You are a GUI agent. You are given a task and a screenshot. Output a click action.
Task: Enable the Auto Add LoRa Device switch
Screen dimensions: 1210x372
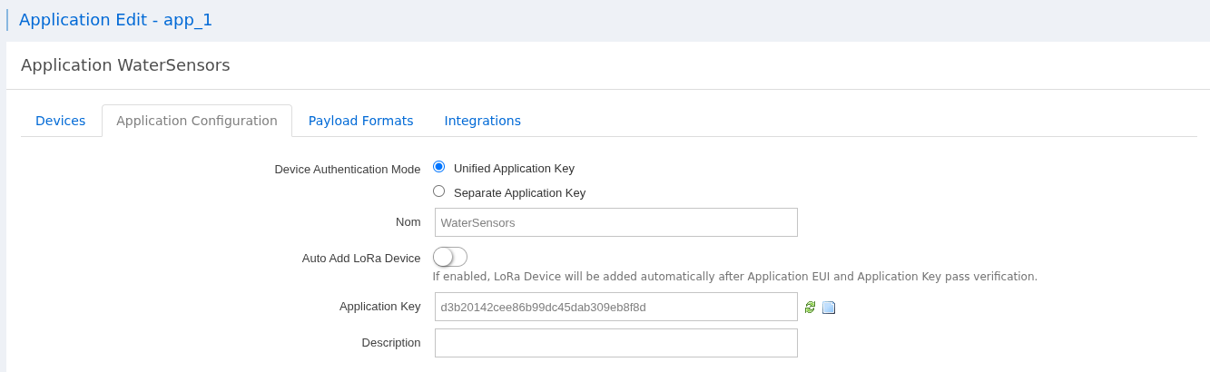[450, 257]
